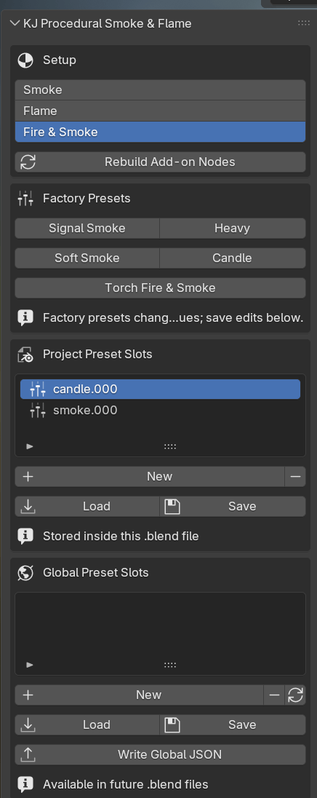Select the Flame setup option
The height and width of the screenshot is (798, 317).
(160, 111)
